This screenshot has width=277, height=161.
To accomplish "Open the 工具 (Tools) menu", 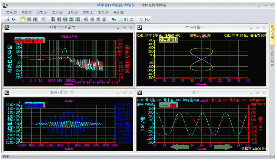I will click(x=57, y=12).
